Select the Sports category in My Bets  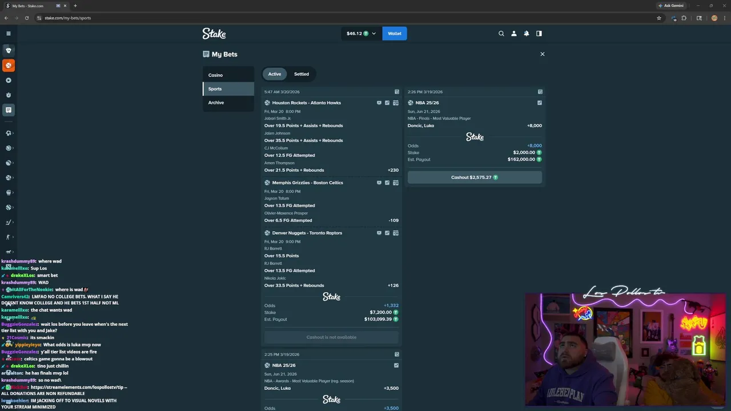(x=228, y=88)
